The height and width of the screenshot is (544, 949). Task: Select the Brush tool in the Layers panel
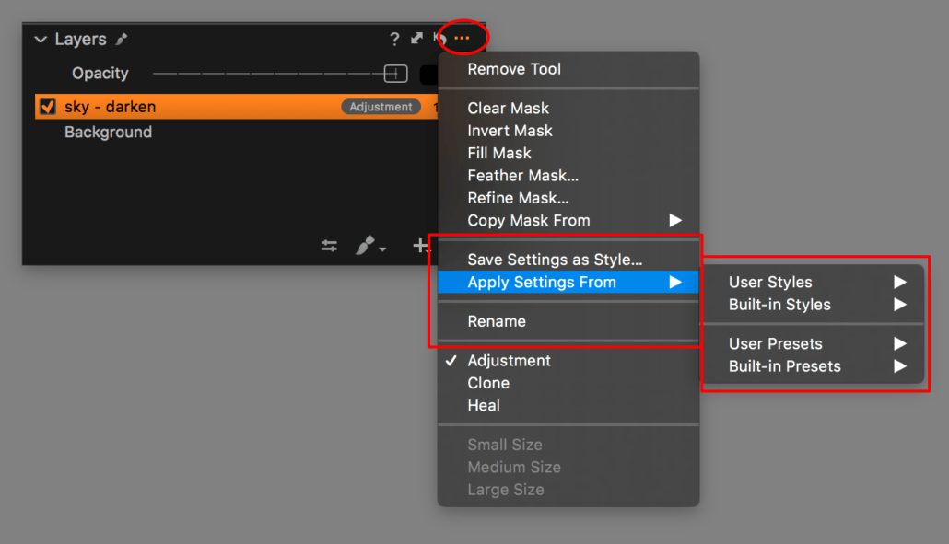[365, 247]
